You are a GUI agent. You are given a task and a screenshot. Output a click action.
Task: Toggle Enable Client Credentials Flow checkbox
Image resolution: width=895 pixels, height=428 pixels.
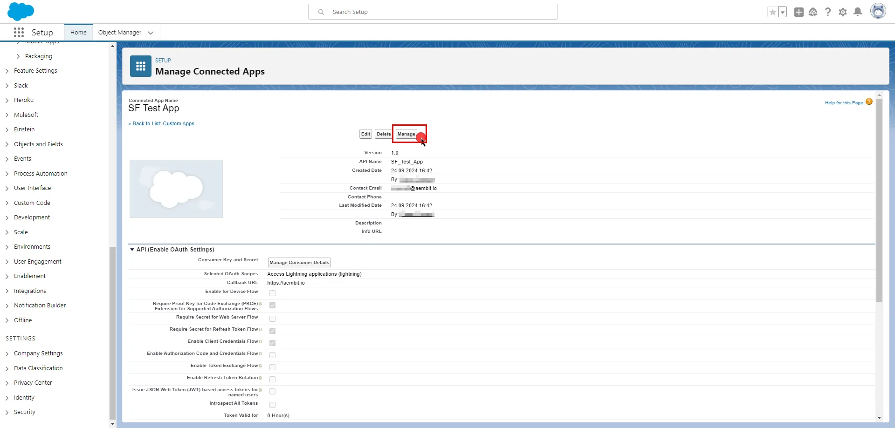(x=272, y=343)
